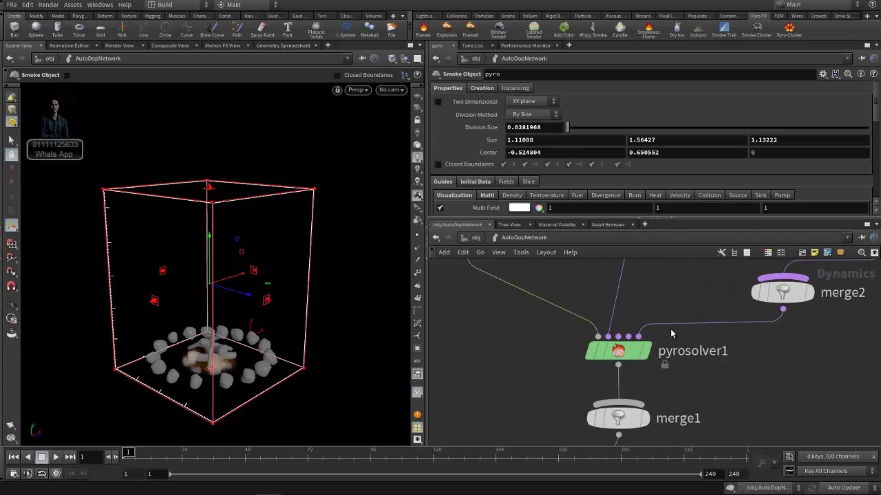The image size is (881, 495).
Task: Click the Billowy Smoke tool
Action: 498,30
